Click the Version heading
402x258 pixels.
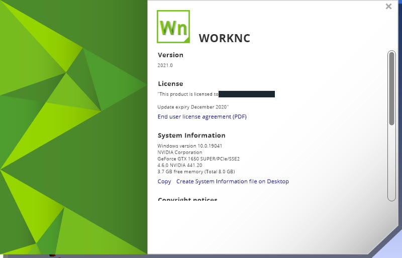pos(170,55)
